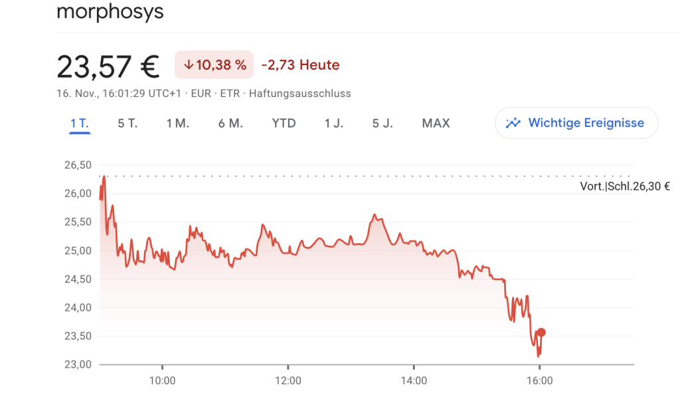680x395 pixels.
Task: Show the 1 M. chart range
Action: click(x=178, y=123)
